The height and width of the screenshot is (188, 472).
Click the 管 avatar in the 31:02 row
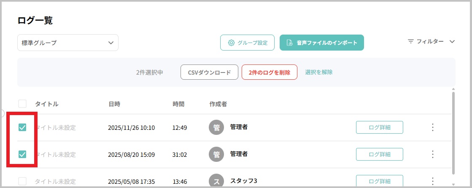pyautogui.click(x=216, y=154)
